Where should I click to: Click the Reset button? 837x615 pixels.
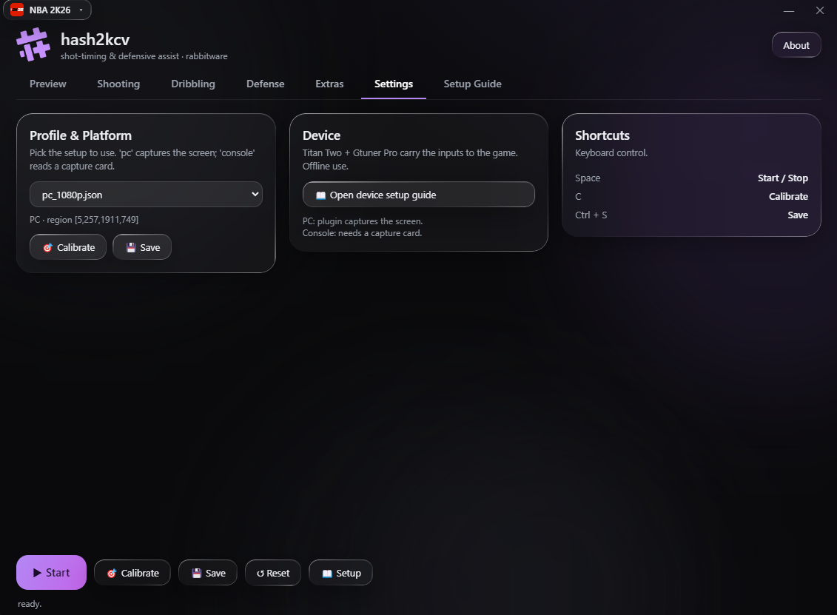[x=273, y=573]
